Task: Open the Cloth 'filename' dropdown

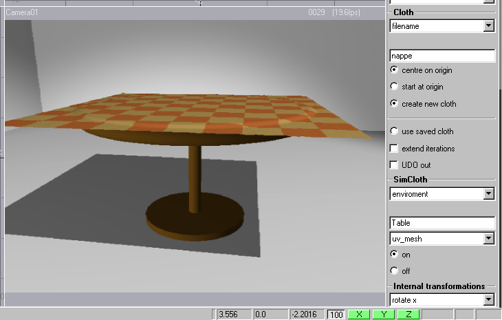Action: click(x=488, y=26)
